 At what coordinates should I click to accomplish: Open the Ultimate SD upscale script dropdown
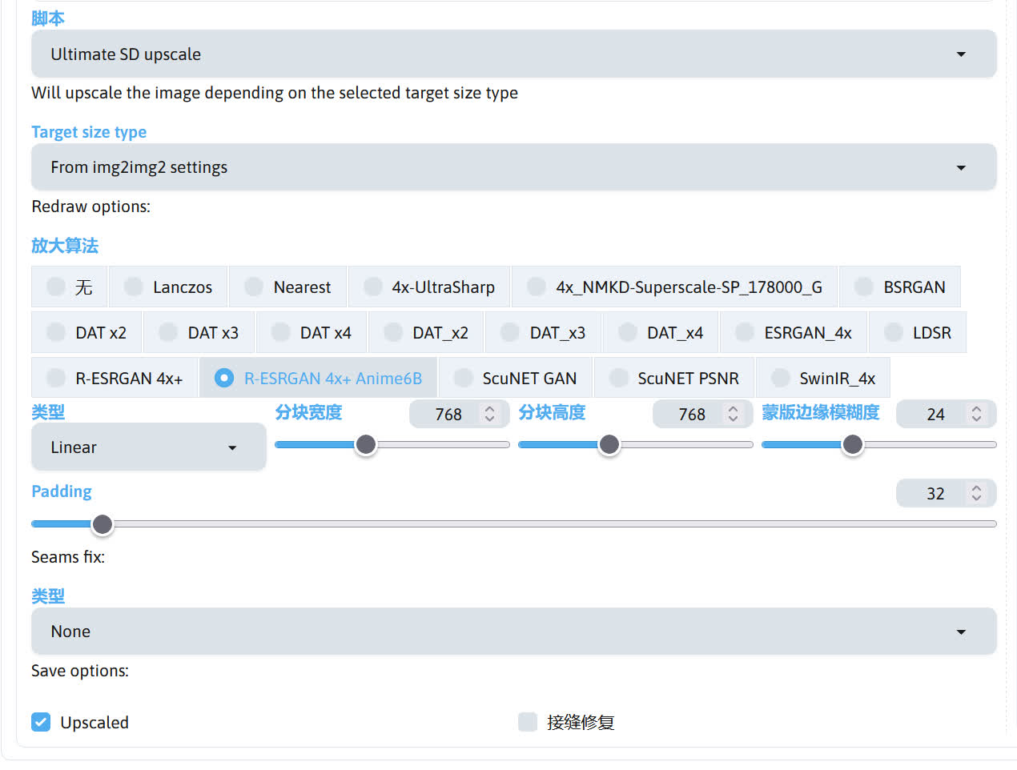pyautogui.click(x=513, y=54)
